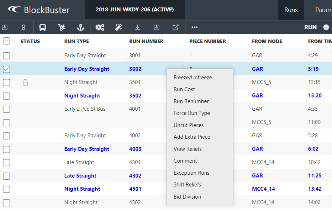Check the checkbox for run 3001
Screen dimensions: 332x211
tap(6, 56)
